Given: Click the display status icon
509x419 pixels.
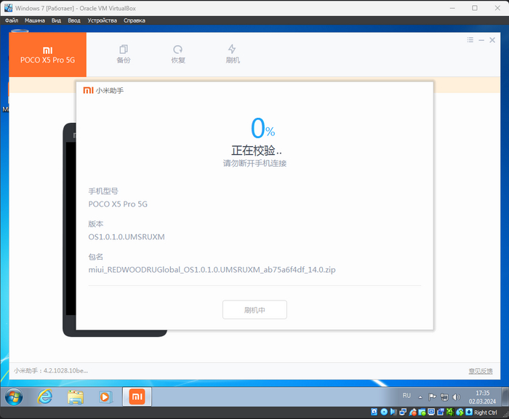Looking at the screenshot, I should coord(431,412).
